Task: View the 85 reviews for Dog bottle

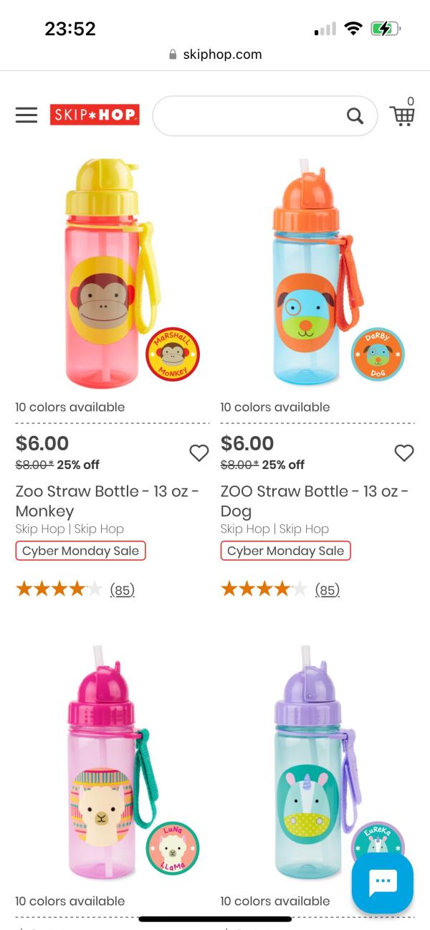Action: pyautogui.click(x=327, y=590)
